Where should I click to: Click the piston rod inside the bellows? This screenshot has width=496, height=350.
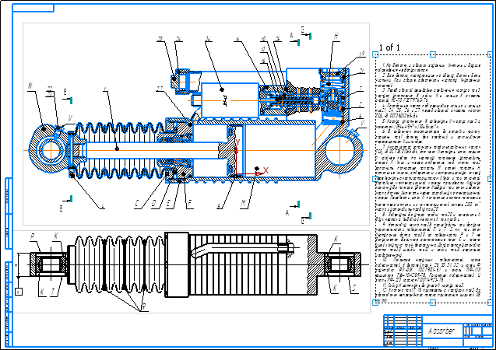(x=117, y=148)
